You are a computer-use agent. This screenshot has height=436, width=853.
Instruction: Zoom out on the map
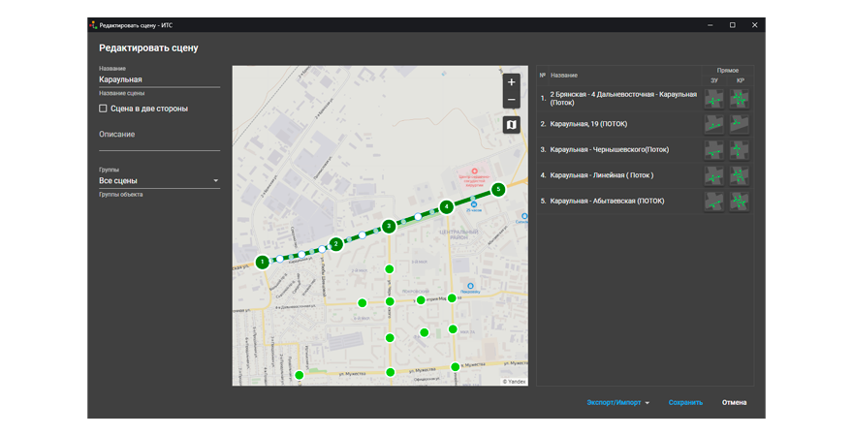(512, 100)
